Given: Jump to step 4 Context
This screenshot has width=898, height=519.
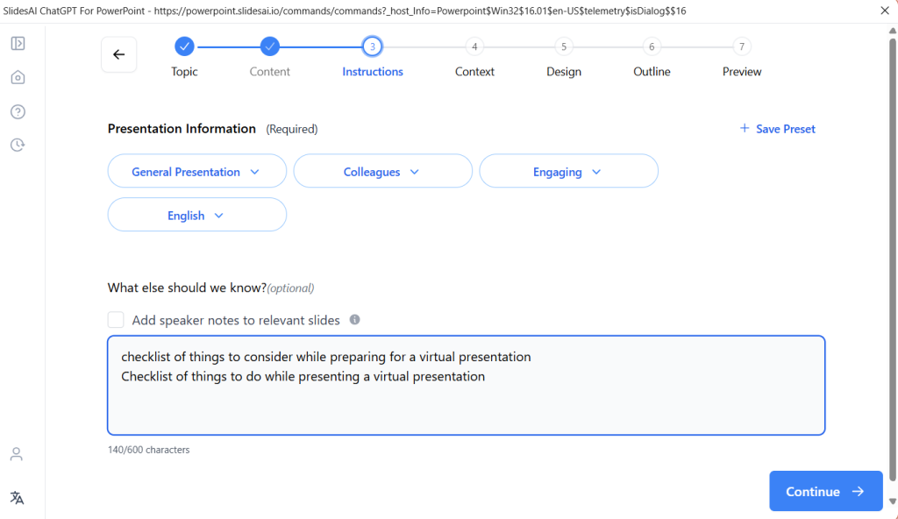Looking at the screenshot, I should [x=474, y=47].
